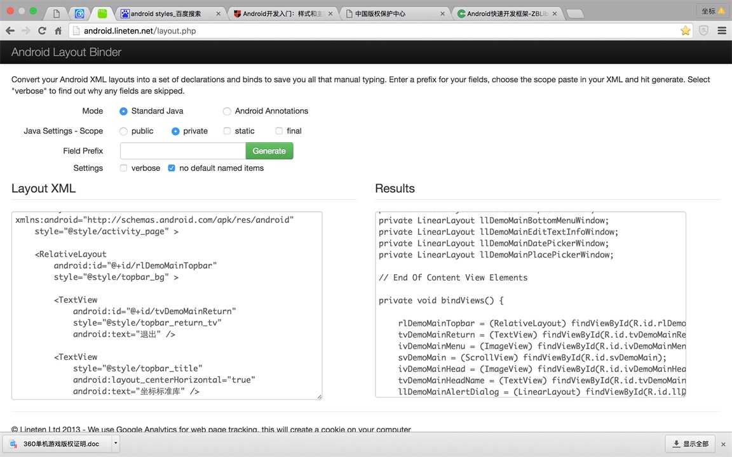
Task: Open the Chrome hamburger menu
Action: [722, 30]
